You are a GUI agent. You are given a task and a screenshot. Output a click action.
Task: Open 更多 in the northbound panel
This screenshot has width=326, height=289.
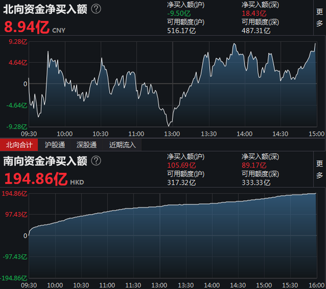pos(319,17)
